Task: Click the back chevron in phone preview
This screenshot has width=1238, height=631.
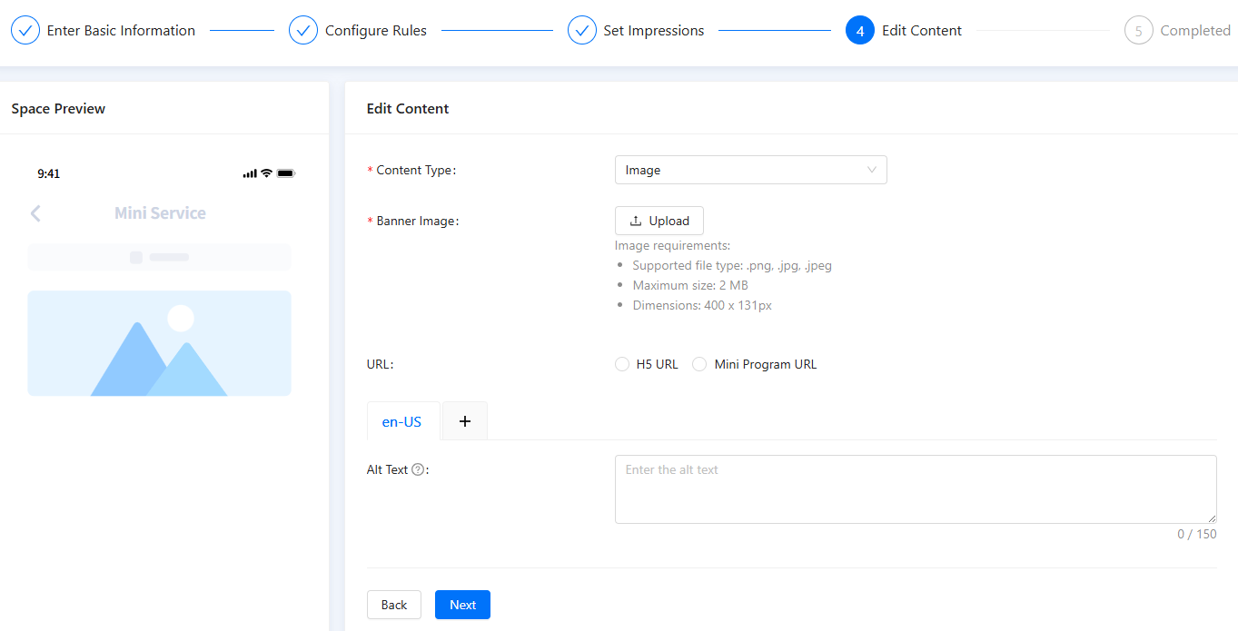Action: click(35, 213)
